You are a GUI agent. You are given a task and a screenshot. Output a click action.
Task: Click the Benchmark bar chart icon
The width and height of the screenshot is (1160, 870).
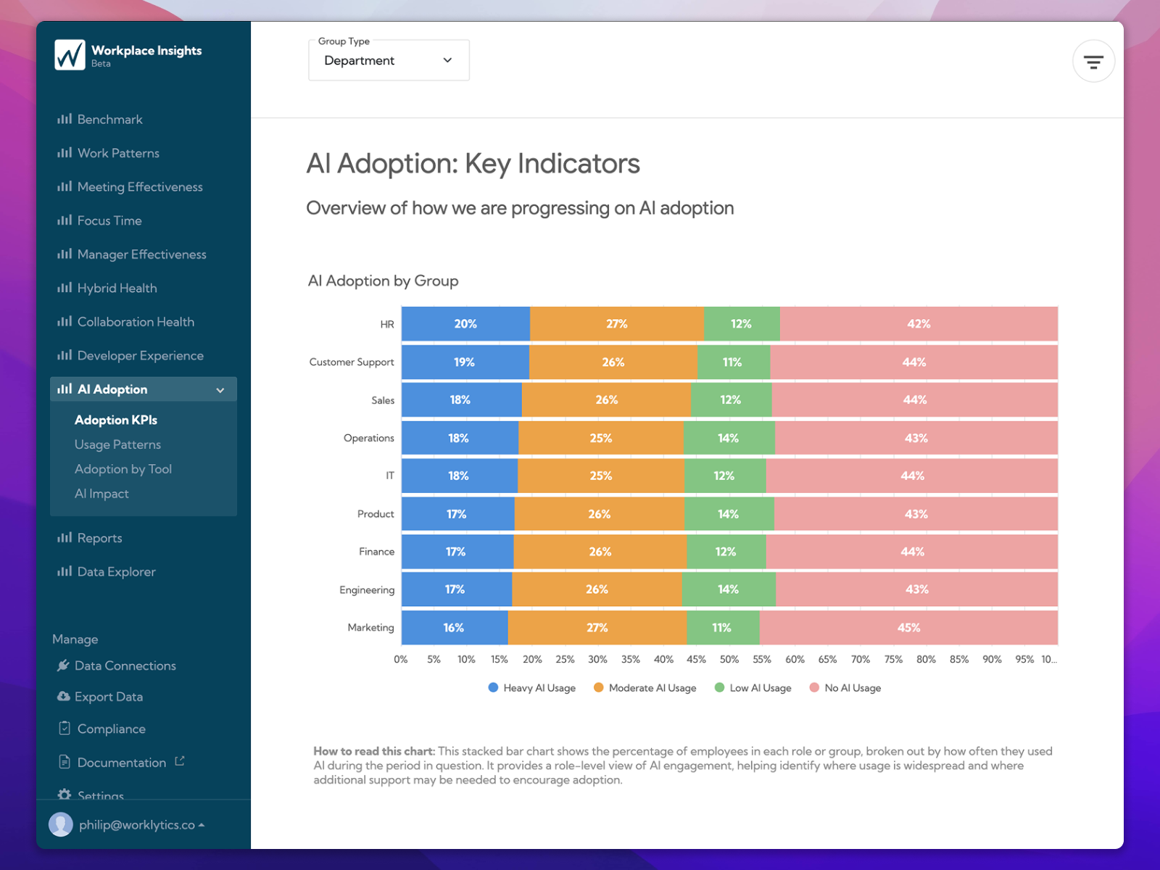(x=65, y=119)
